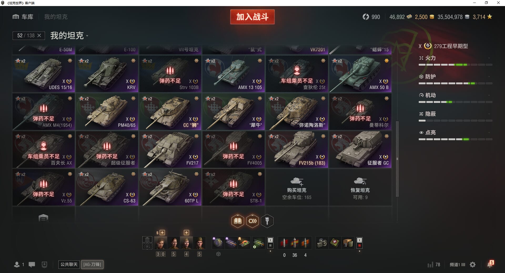Open the field manual book hexagon icon
This screenshot has width=505, height=273.
click(238, 221)
